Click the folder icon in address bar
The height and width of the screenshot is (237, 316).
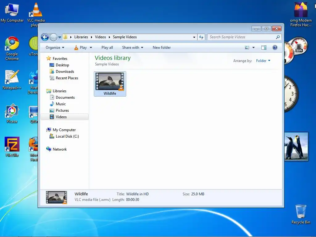click(x=65, y=37)
